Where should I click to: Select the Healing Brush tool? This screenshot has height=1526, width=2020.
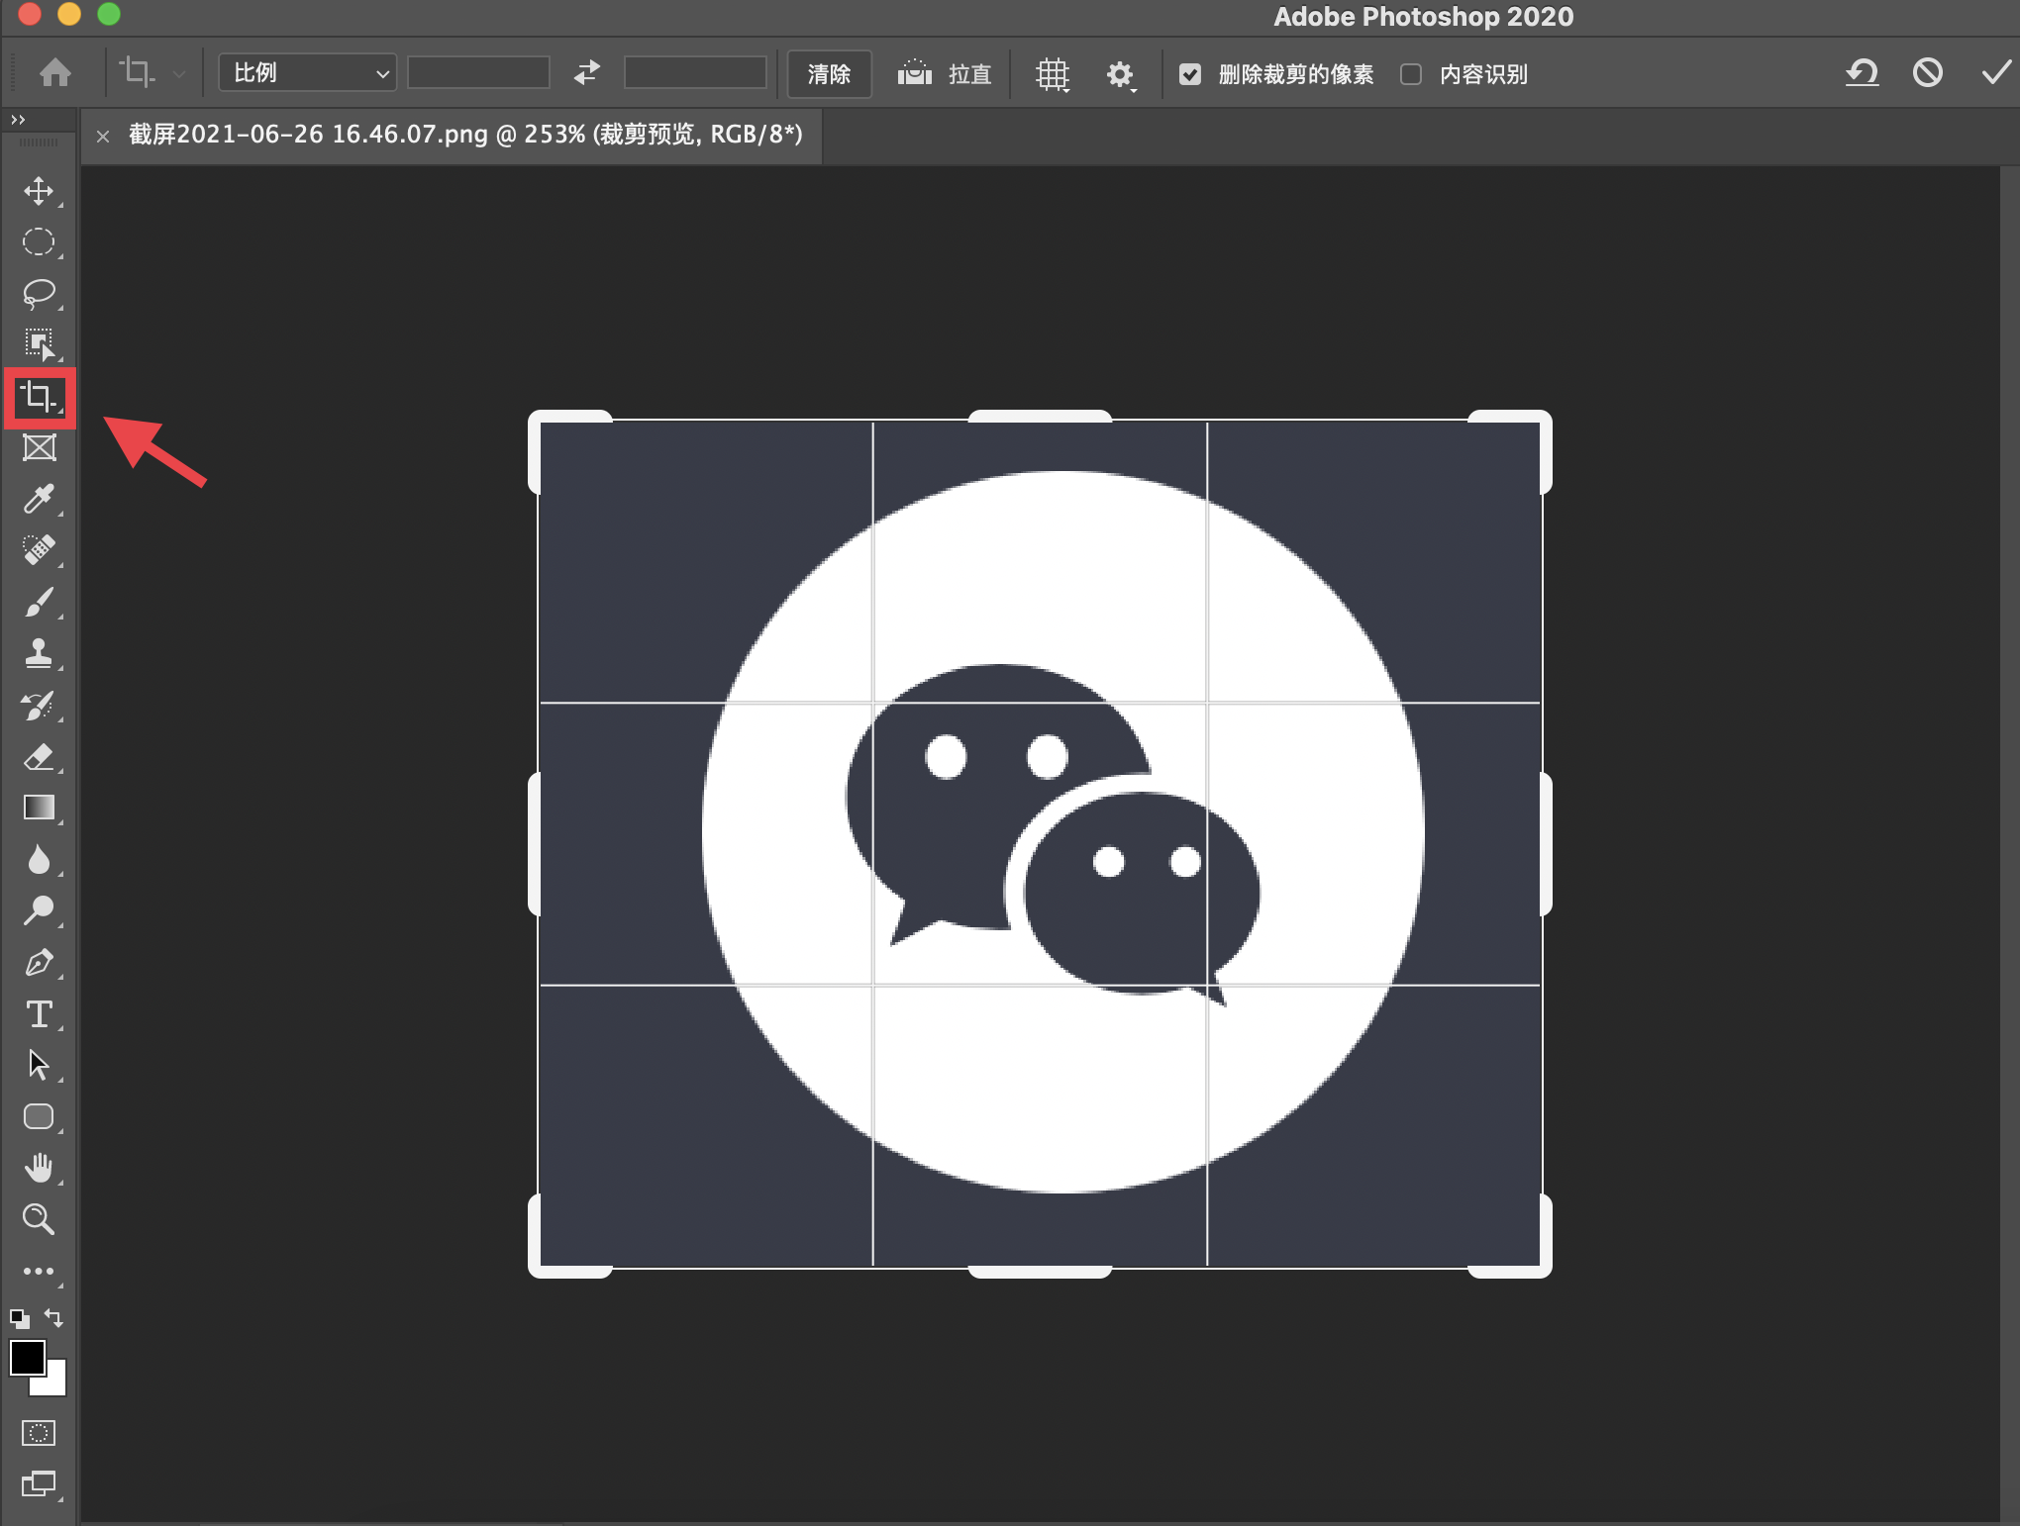click(39, 550)
